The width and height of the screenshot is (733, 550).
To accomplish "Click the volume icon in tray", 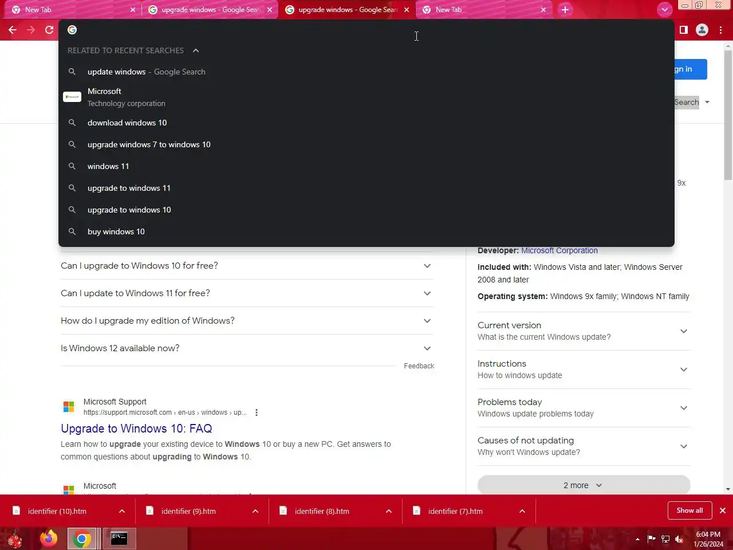I will [679, 539].
